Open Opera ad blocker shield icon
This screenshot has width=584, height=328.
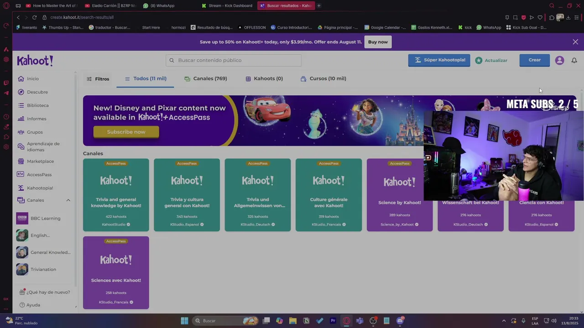point(523,17)
